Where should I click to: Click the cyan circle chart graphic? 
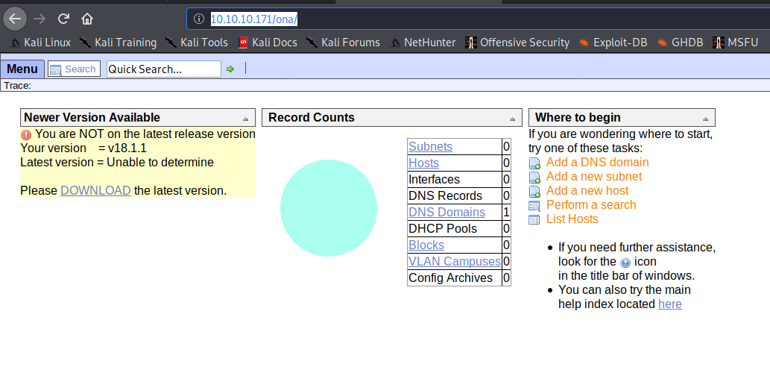point(329,208)
